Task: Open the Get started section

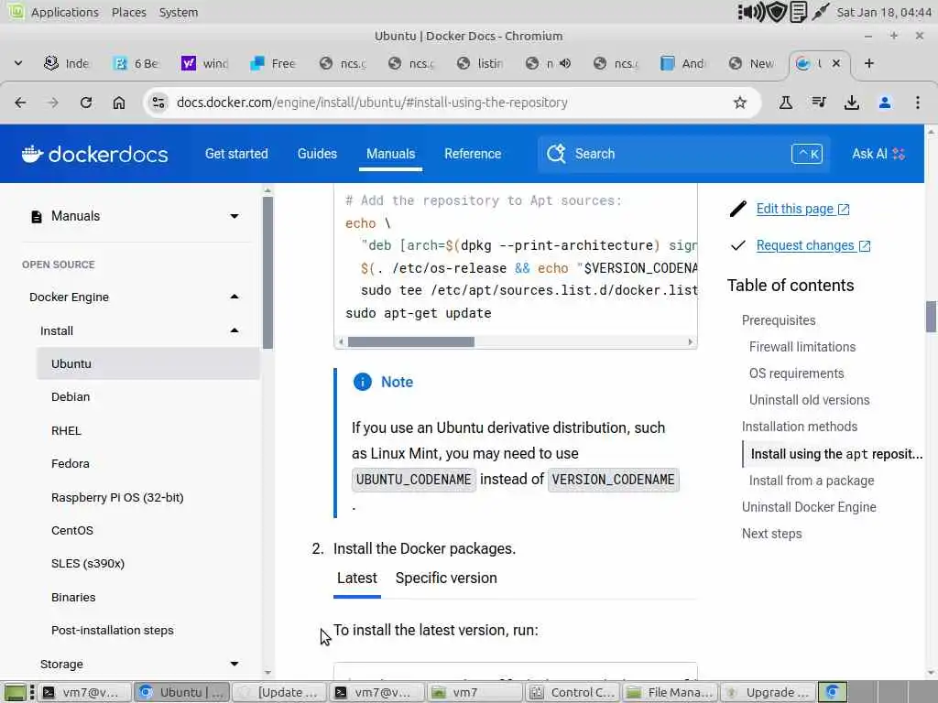Action: 236,154
